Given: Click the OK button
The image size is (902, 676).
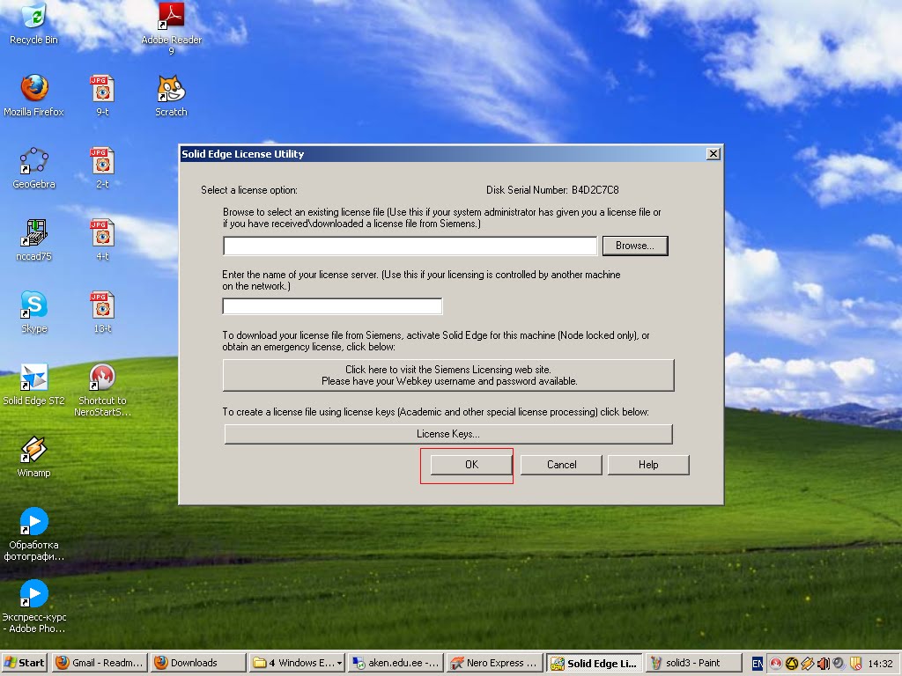Looking at the screenshot, I should coord(471,465).
